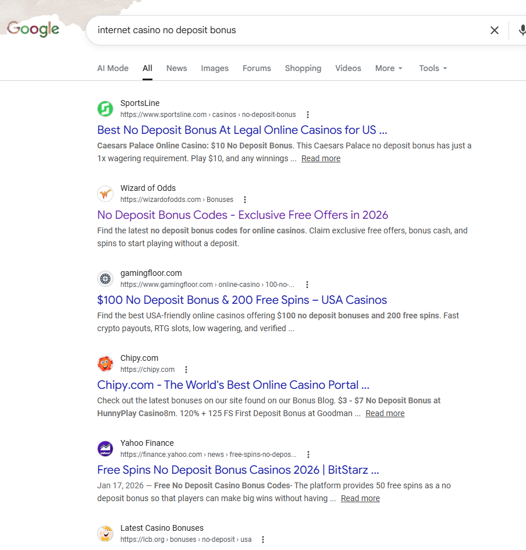
Task: Open three-dot menu for SportsLine result
Action: click(308, 115)
